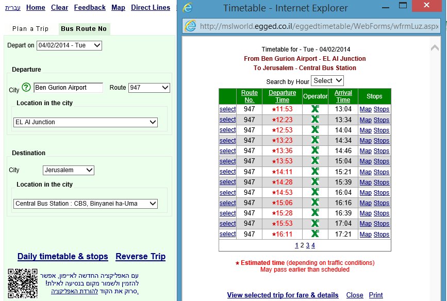
Task: Open the Depart on date dropdown
Action: pos(69,45)
